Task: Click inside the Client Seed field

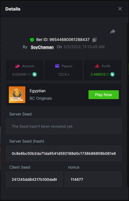Action: 34,179
